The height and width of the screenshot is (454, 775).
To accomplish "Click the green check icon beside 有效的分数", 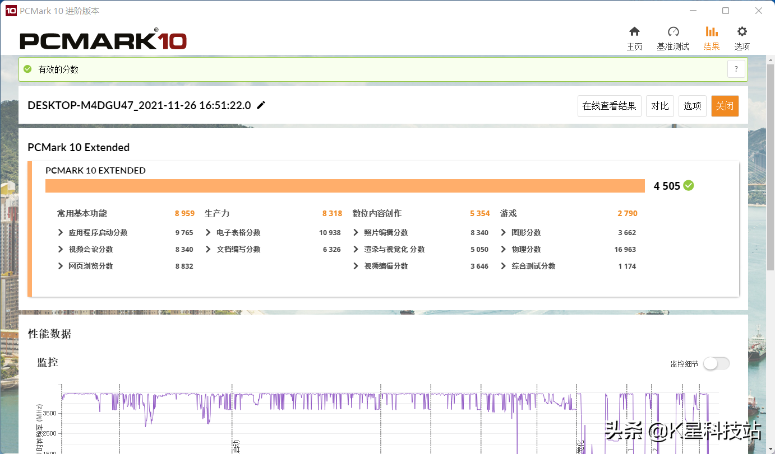I will [27, 69].
